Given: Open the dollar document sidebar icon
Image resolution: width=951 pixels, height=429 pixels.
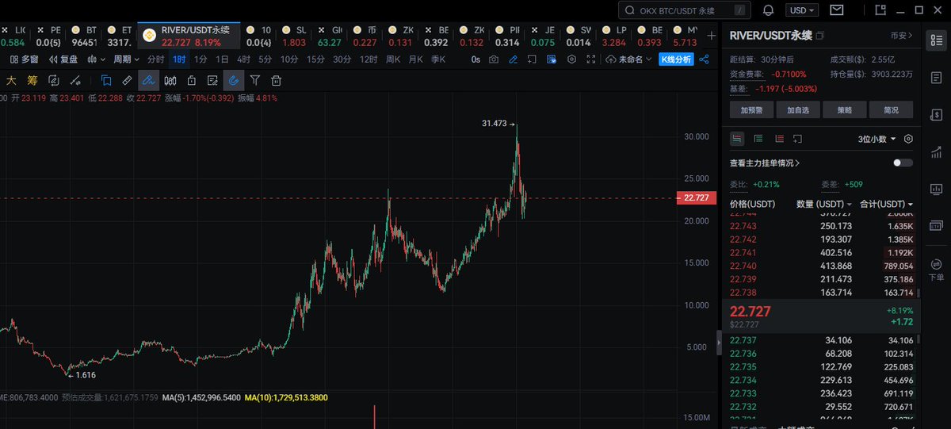Looking at the screenshot, I should [937, 114].
